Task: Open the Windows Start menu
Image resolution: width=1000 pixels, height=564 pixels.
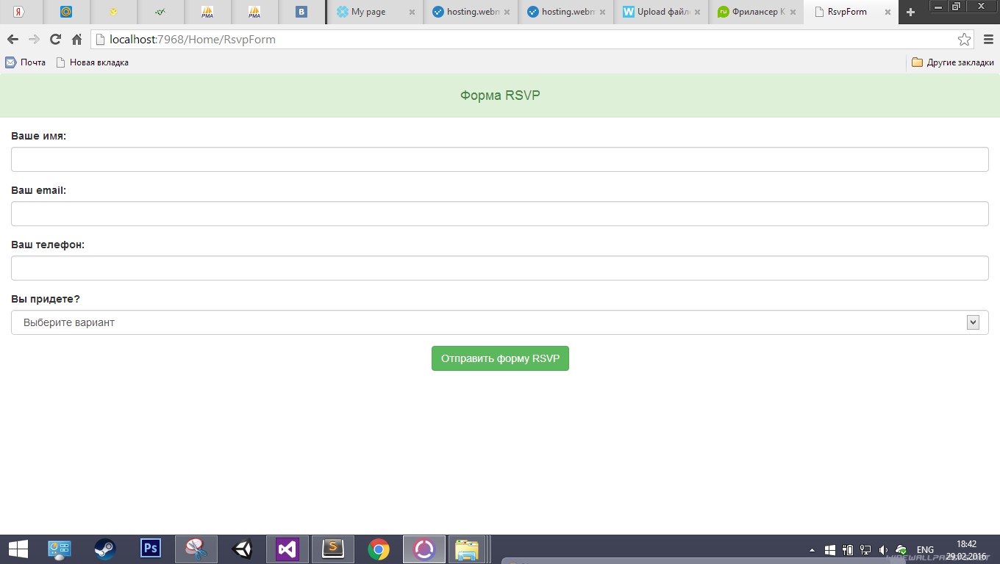Action: tap(18, 549)
